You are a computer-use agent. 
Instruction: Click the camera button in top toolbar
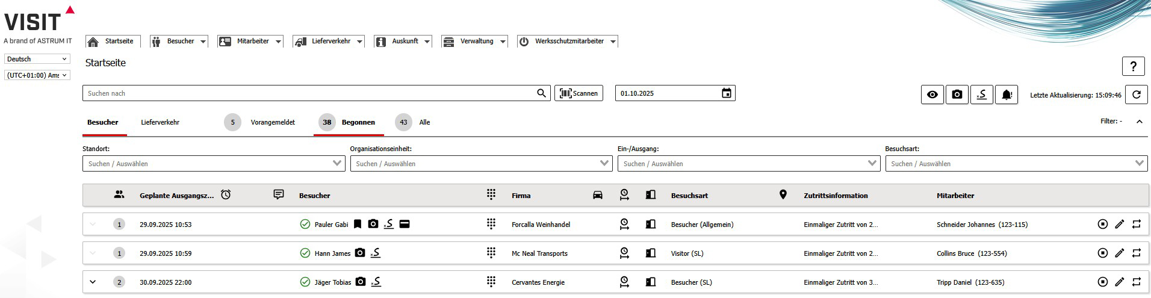coord(957,95)
